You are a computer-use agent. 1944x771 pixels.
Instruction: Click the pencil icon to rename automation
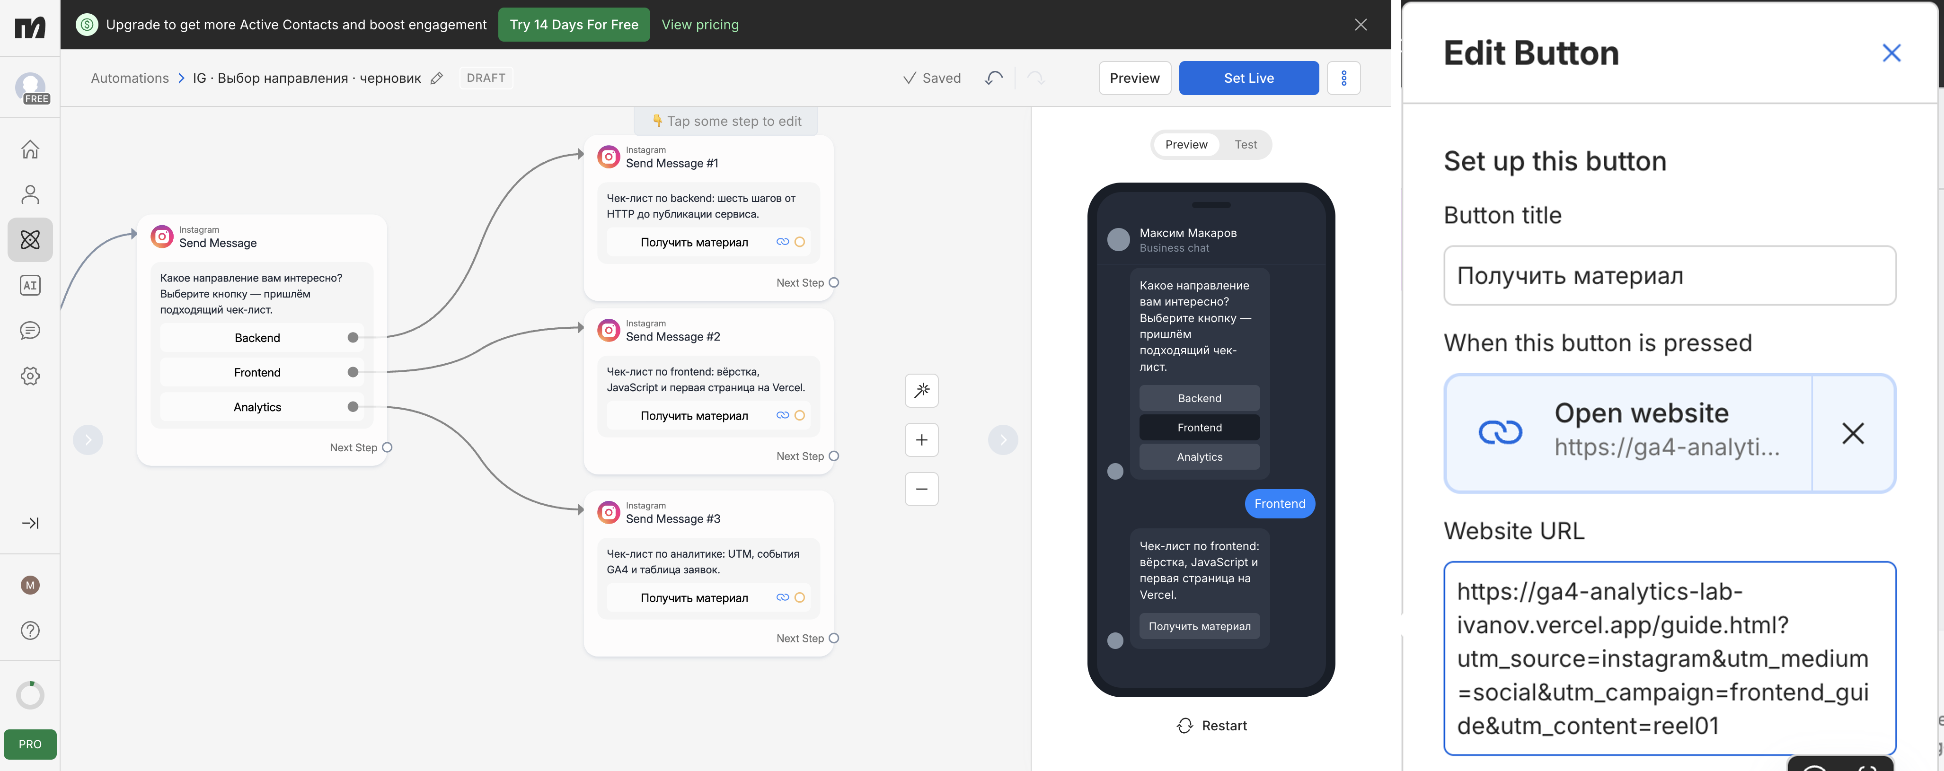(436, 79)
